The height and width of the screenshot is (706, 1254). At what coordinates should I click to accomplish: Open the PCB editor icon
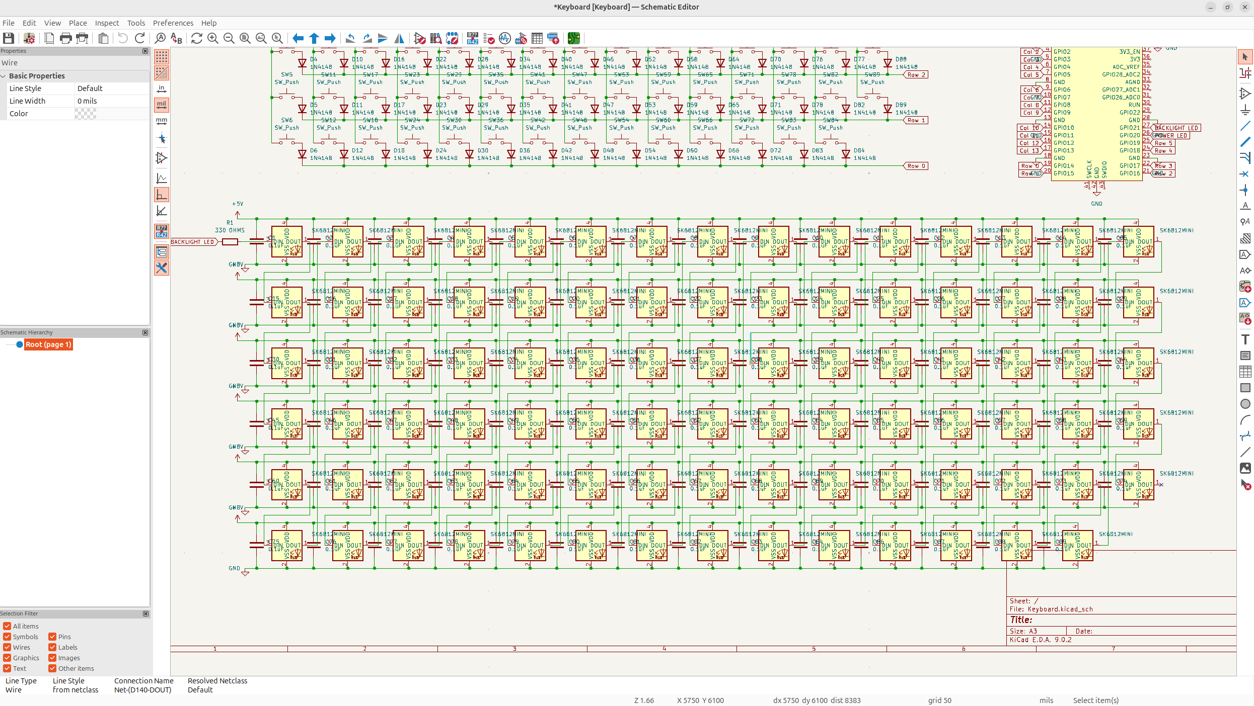(x=573, y=38)
